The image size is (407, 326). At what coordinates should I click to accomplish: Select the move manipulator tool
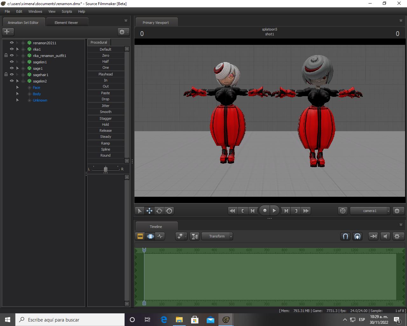click(x=149, y=211)
